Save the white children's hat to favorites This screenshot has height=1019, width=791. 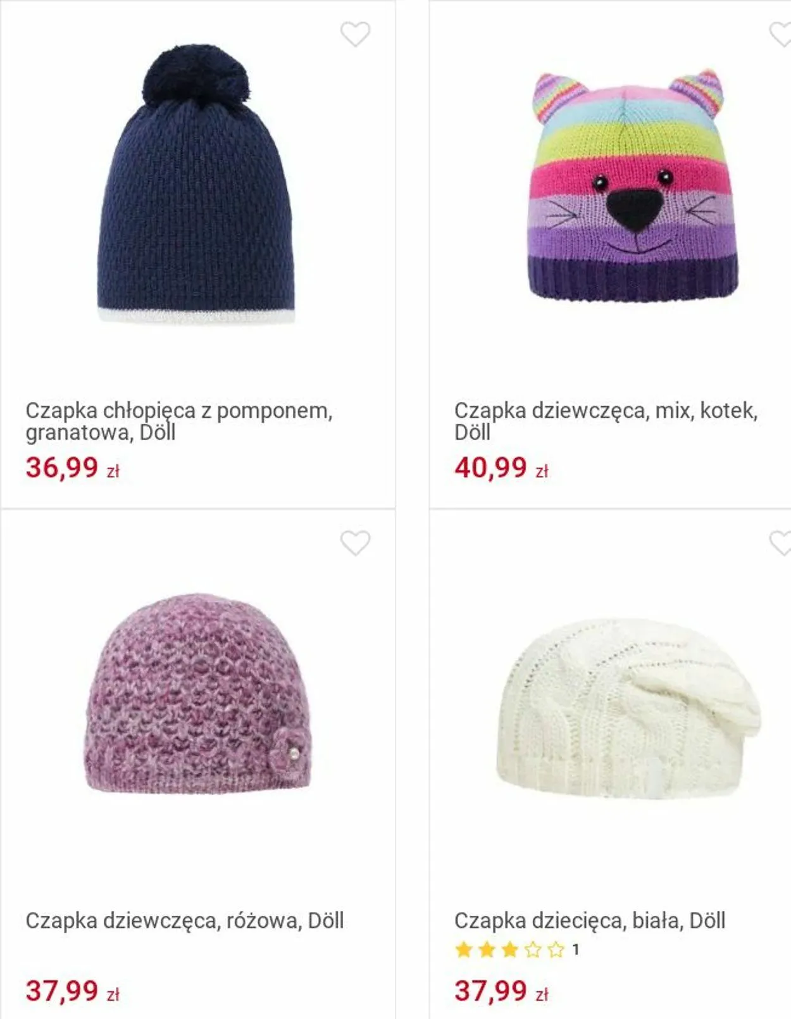[780, 542]
